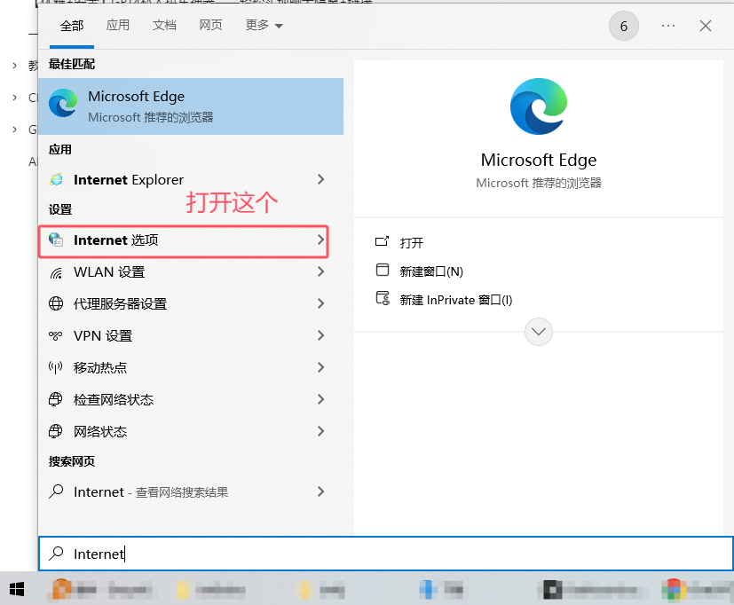
Task: Expand the 代理服务器设置 arrow
Action: (320, 303)
